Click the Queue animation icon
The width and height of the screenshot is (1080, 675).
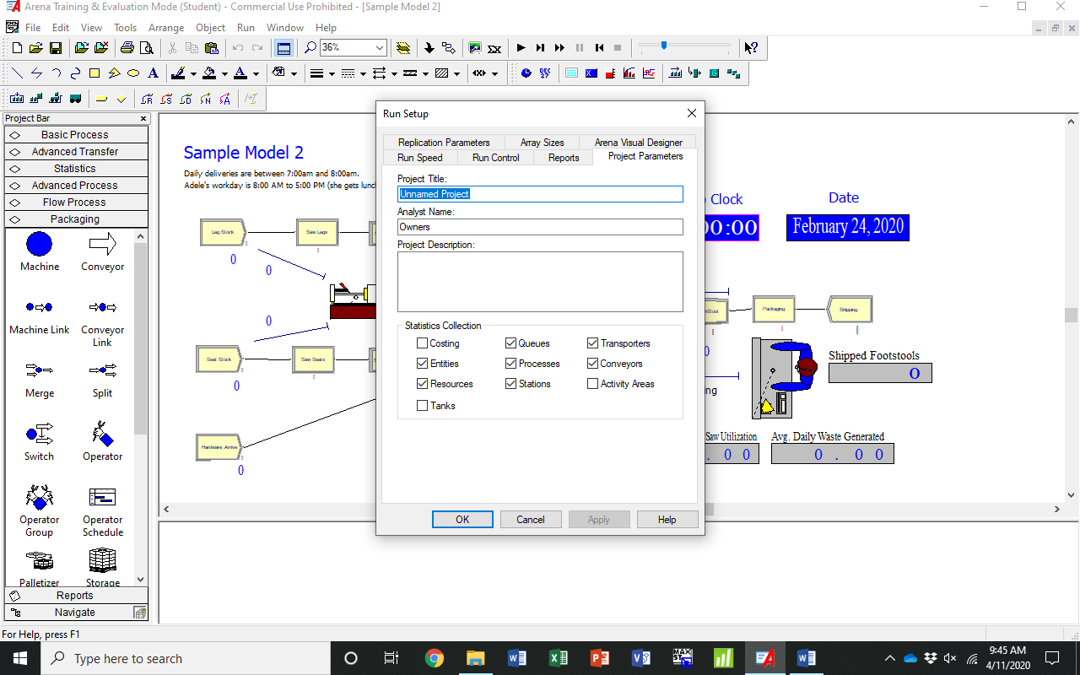675,73
